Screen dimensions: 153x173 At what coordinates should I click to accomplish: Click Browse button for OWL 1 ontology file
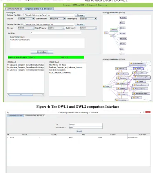tap(80, 15)
